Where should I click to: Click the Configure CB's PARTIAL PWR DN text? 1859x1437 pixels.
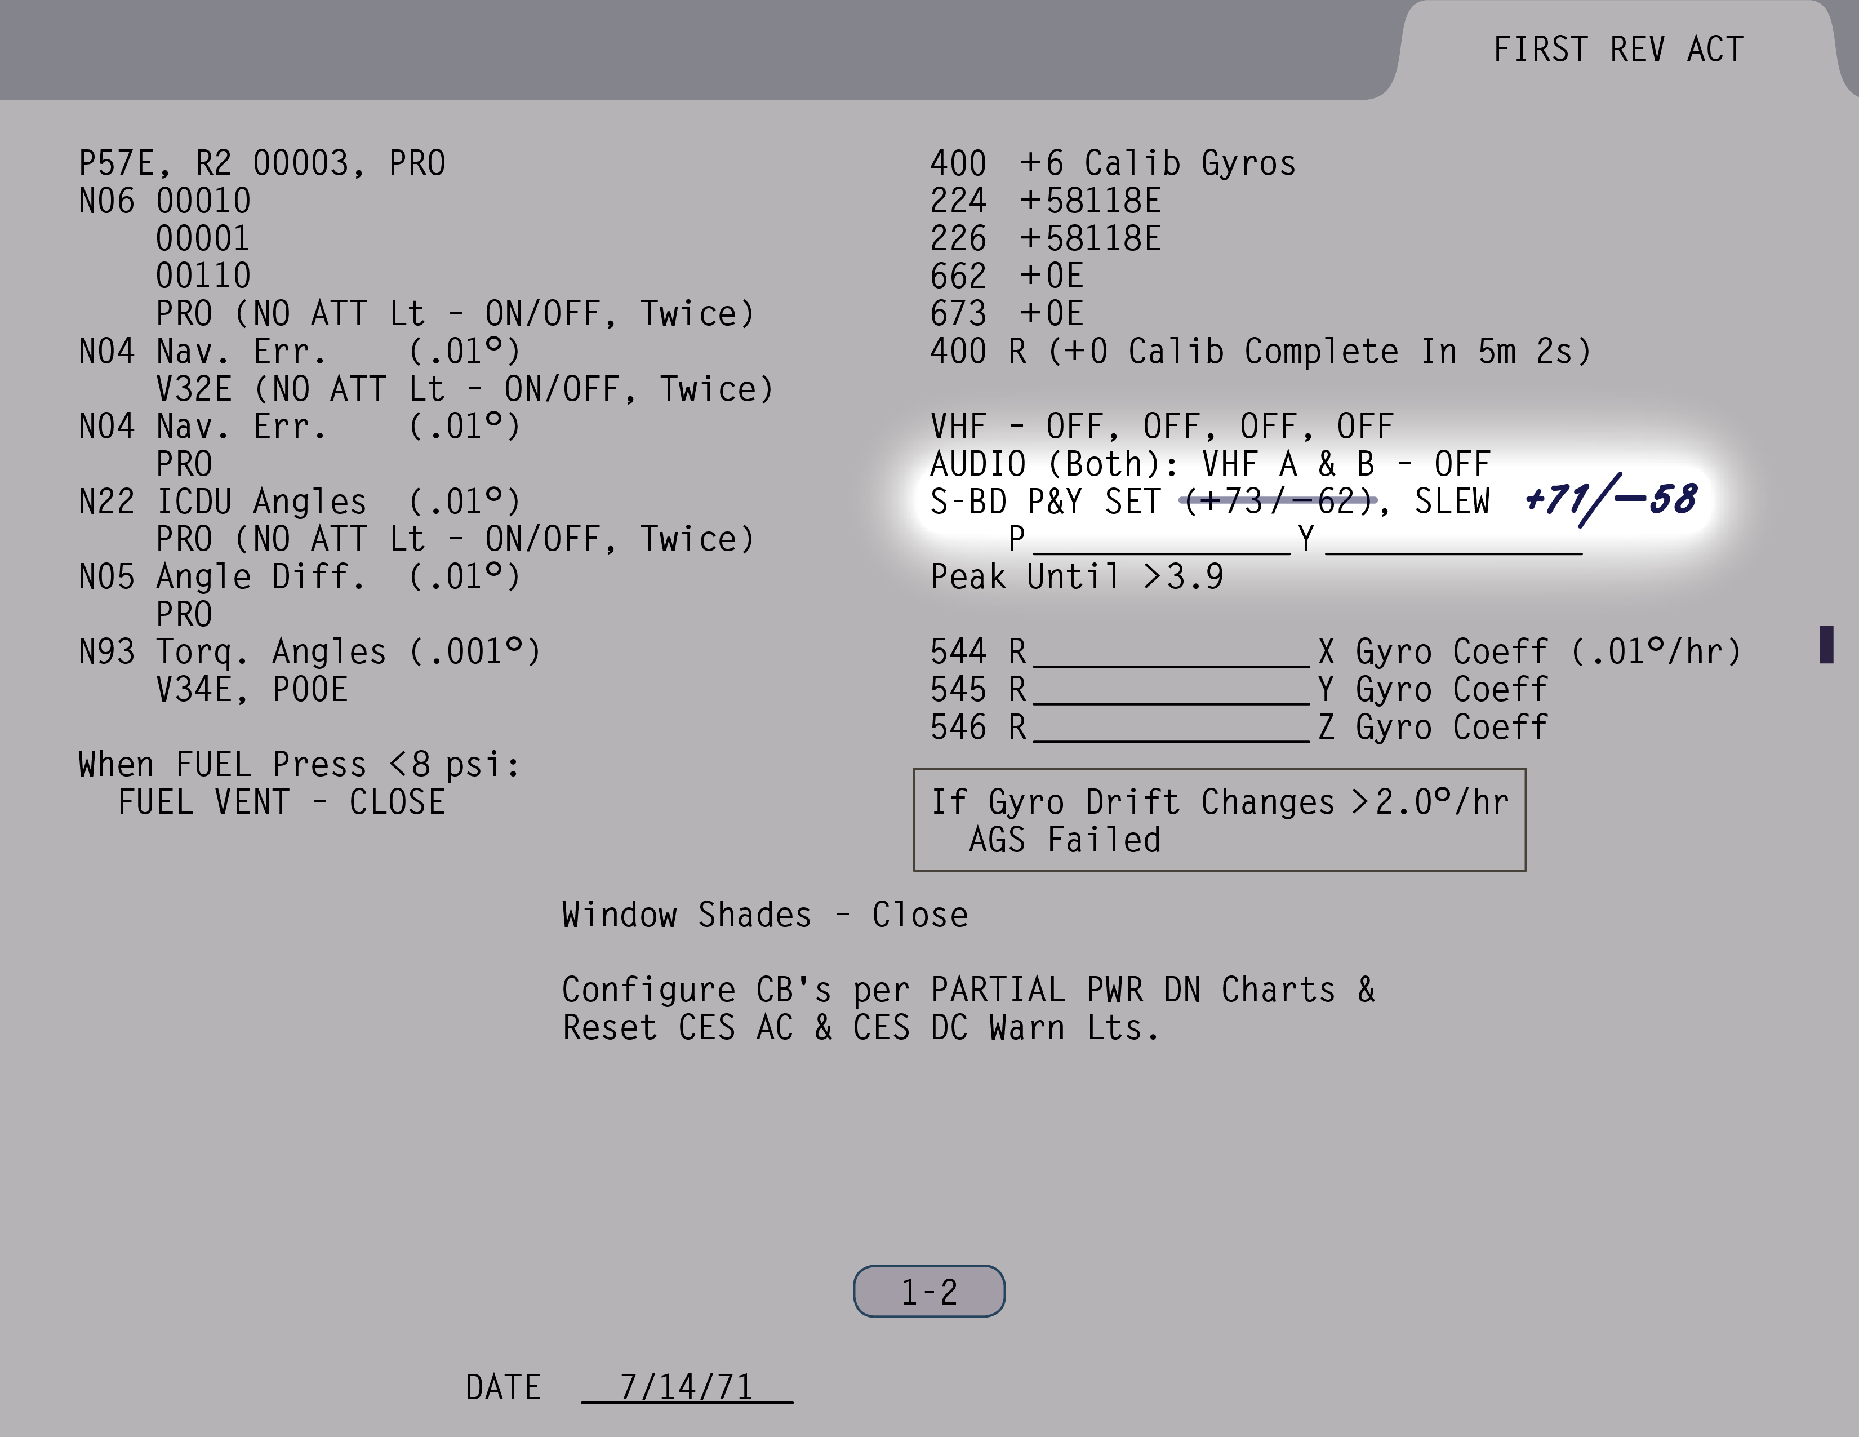pyautogui.click(x=968, y=991)
